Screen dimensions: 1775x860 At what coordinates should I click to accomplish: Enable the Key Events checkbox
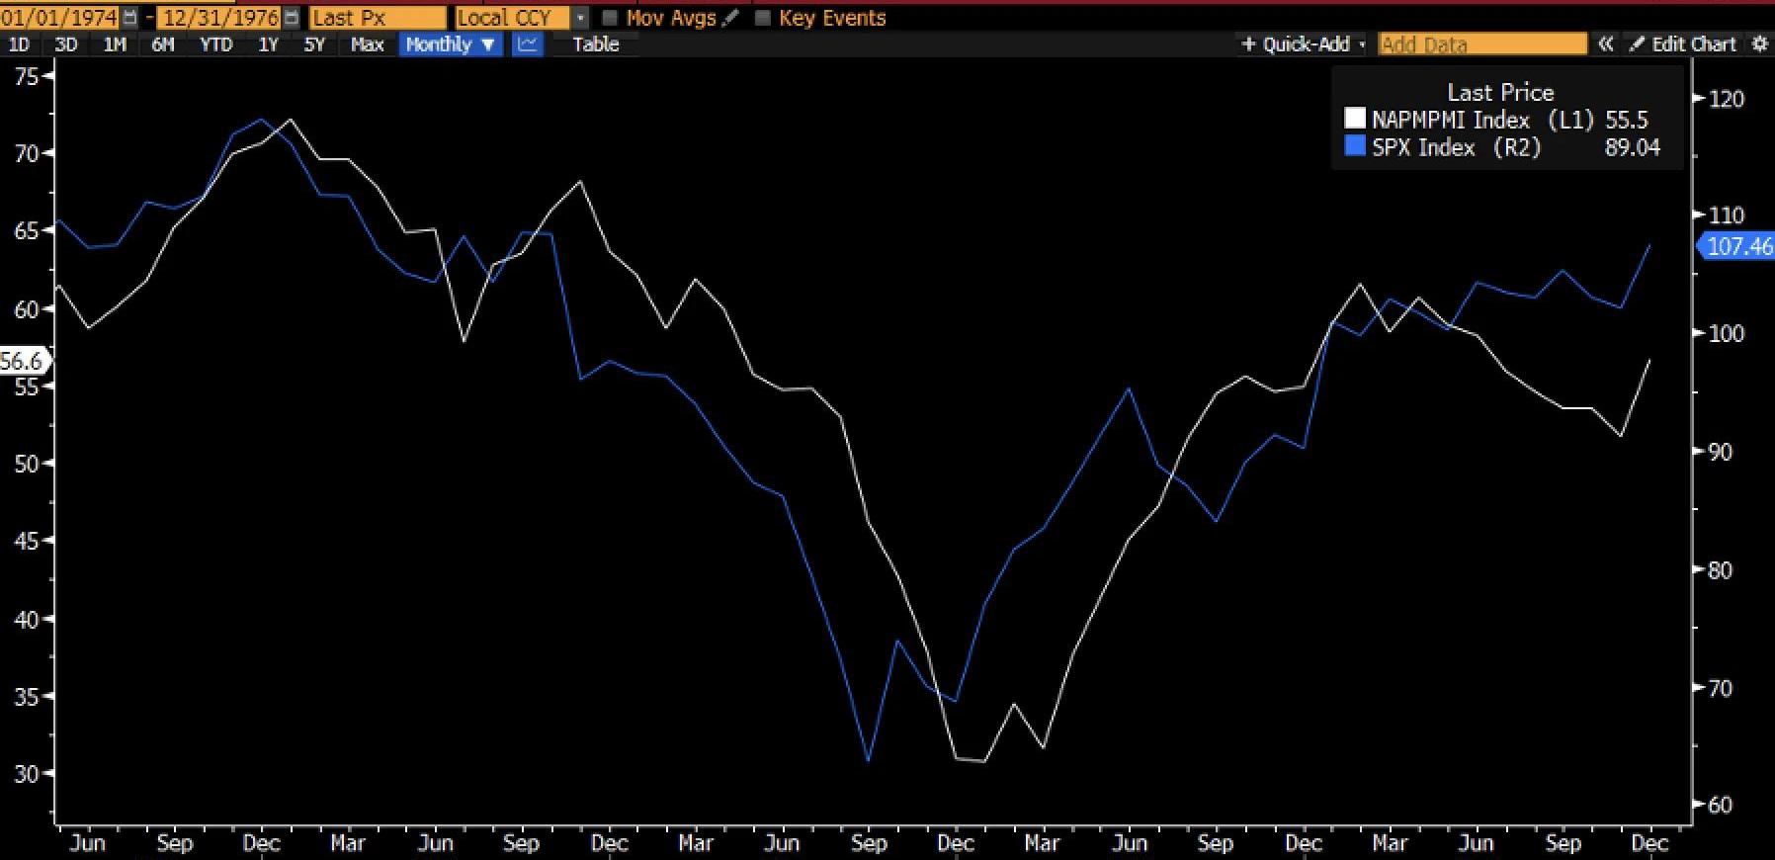pos(762,18)
